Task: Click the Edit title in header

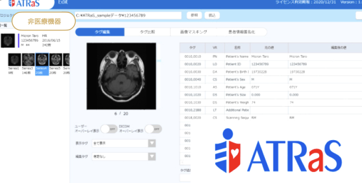Action: pos(63,2)
